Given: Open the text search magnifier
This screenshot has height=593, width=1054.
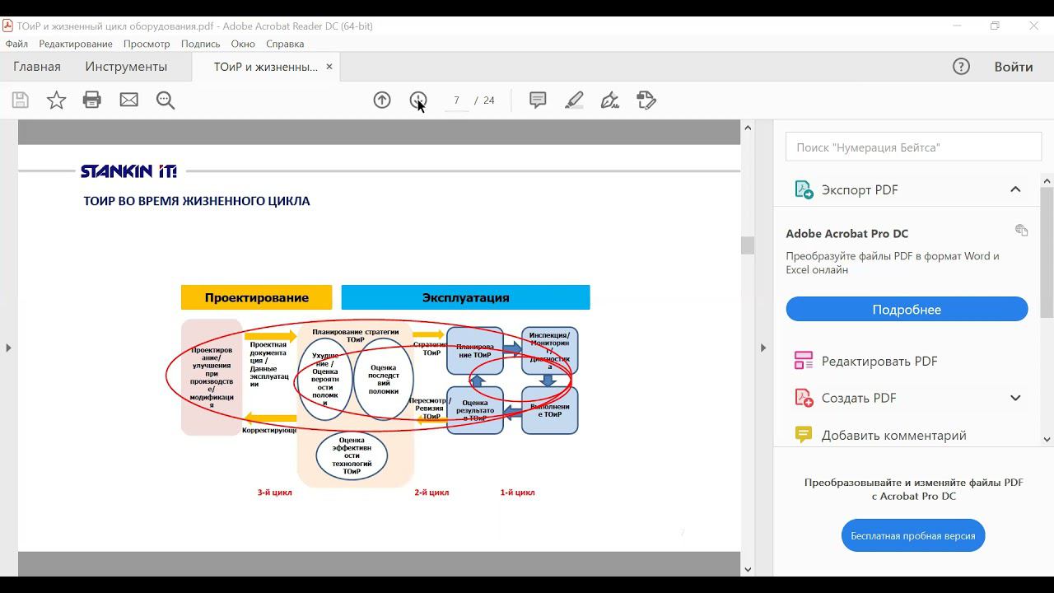Looking at the screenshot, I should 166,100.
